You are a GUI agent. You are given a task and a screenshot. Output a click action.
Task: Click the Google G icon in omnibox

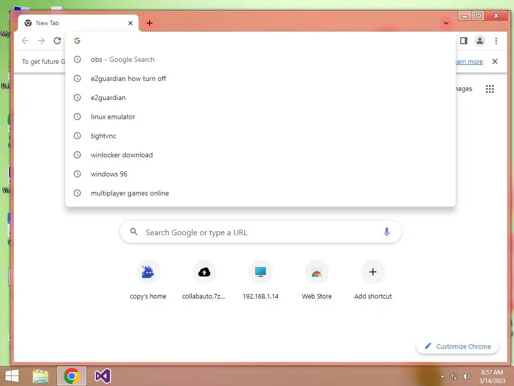pos(77,41)
